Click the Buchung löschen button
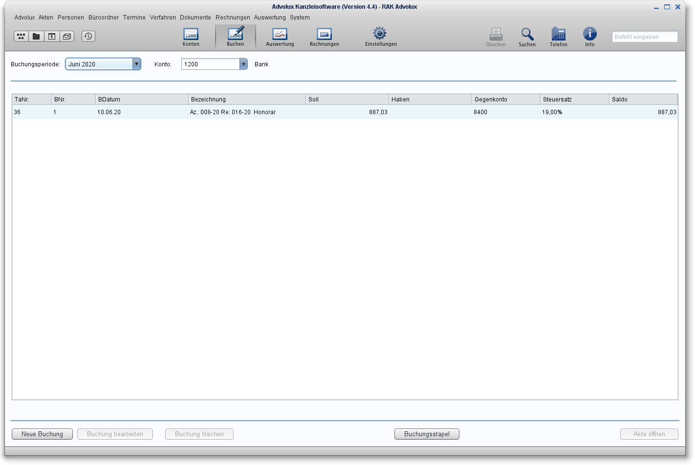 [x=199, y=434]
